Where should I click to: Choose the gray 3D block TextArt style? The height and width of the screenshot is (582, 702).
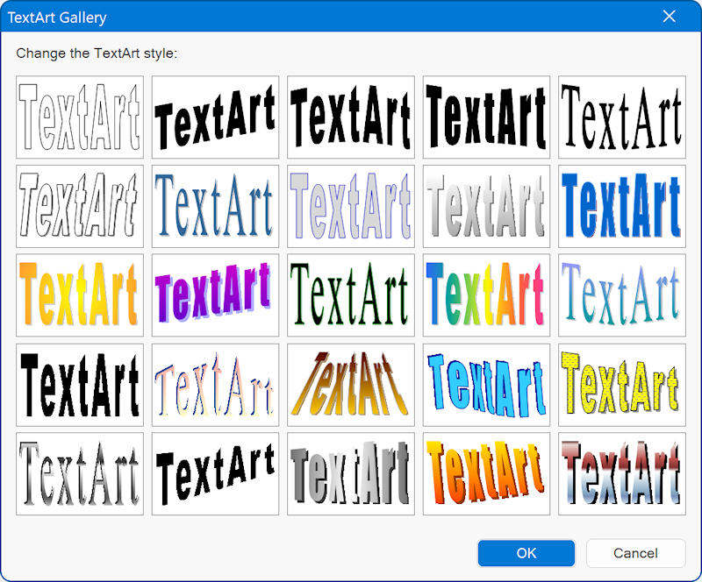click(x=350, y=473)
